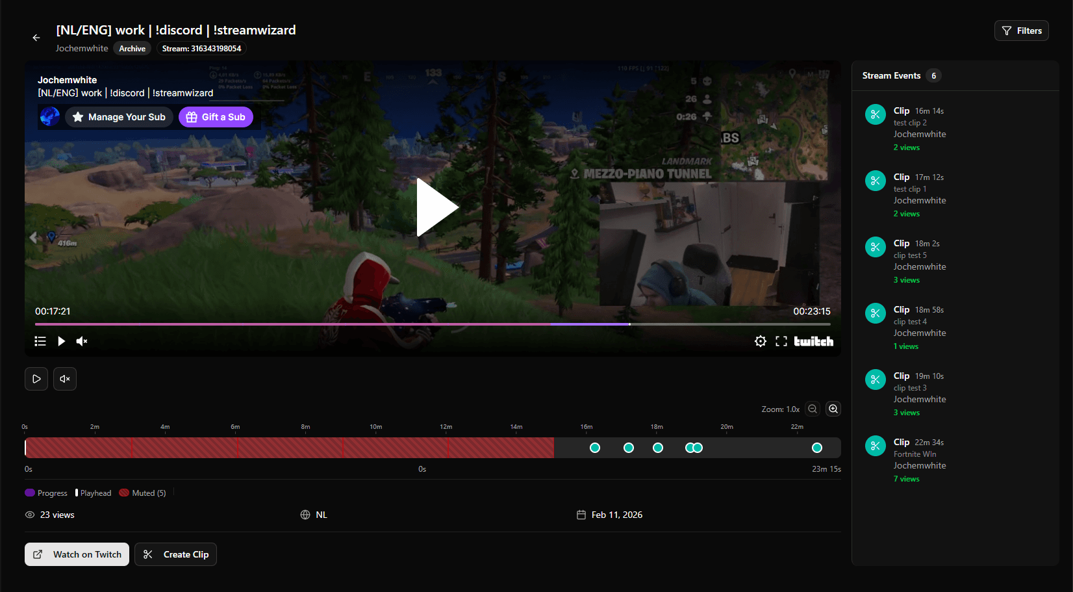Unmute audio in the video player control bar

(81, 341)
